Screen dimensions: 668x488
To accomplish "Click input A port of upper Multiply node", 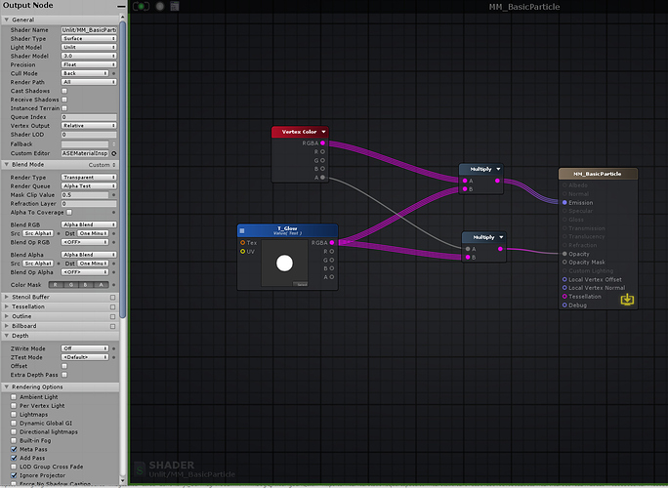I will (x=465, y=181).
